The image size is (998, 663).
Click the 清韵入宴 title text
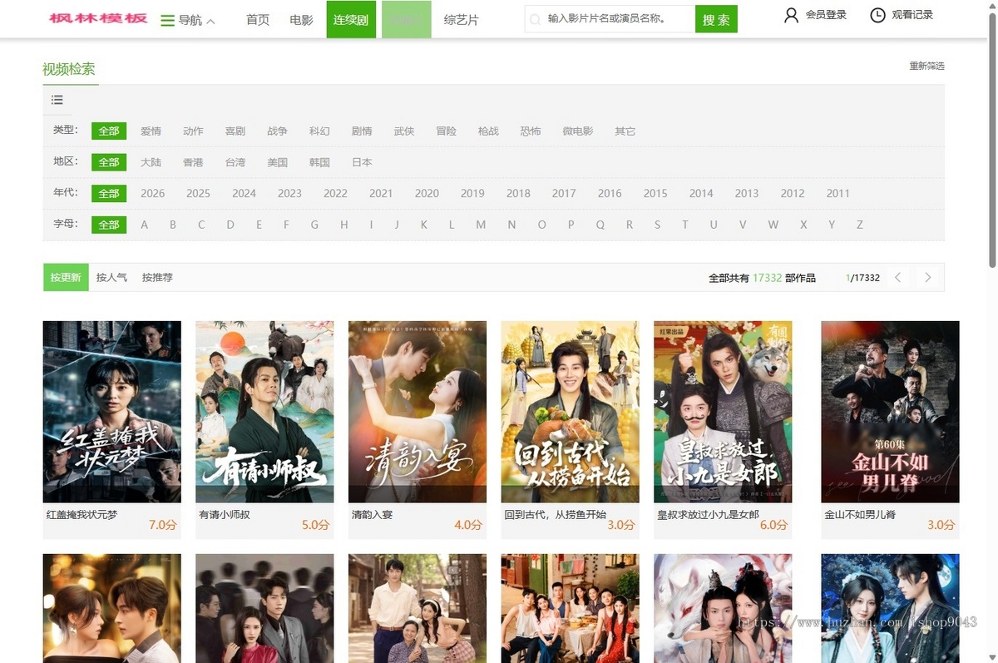[372, 515]
